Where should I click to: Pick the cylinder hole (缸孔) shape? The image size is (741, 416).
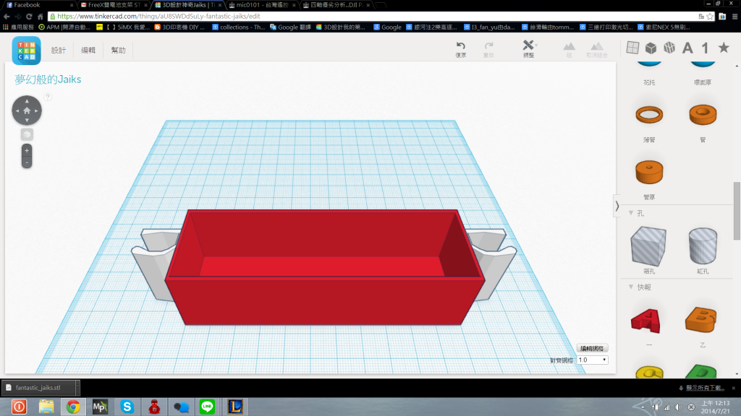click(x=703, y=246)
